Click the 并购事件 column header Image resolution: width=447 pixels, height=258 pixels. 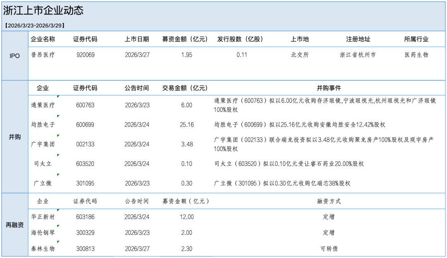click(x=329, y=88)
